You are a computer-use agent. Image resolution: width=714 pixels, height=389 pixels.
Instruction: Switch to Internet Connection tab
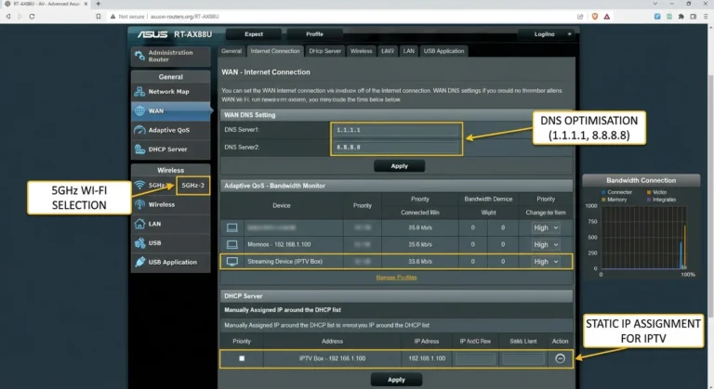[275, 51]
